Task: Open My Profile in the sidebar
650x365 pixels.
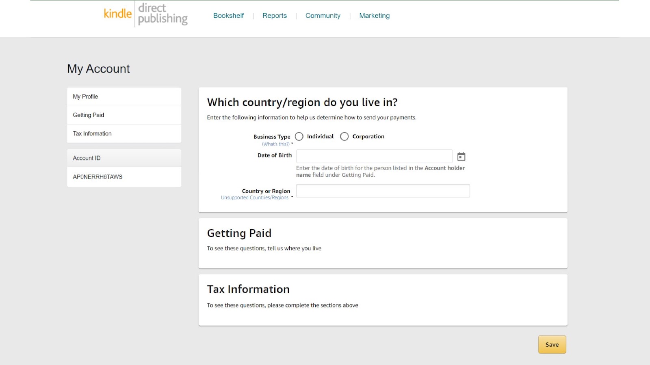Action: coord(85,97)
